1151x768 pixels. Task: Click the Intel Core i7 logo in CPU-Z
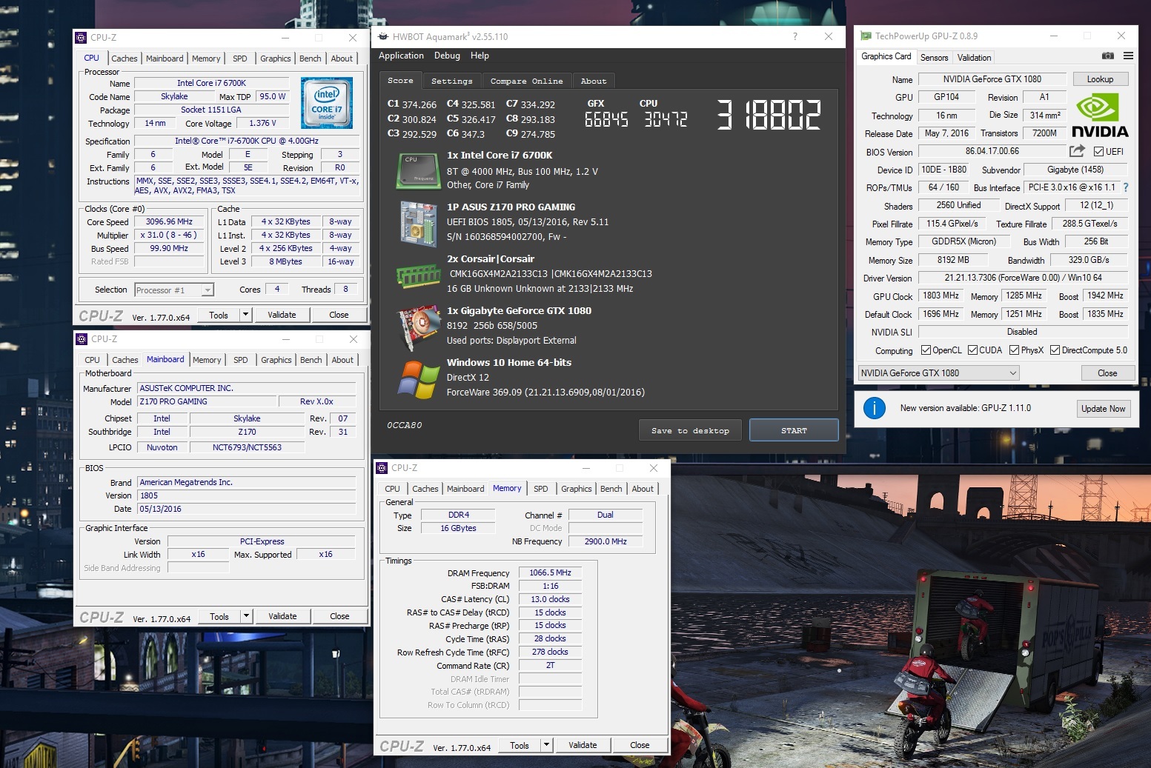coord(327,104)
